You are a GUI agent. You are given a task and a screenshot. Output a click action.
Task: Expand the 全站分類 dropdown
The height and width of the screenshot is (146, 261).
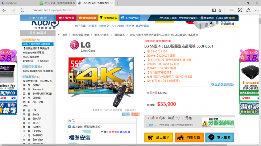[x=38, y=18]
